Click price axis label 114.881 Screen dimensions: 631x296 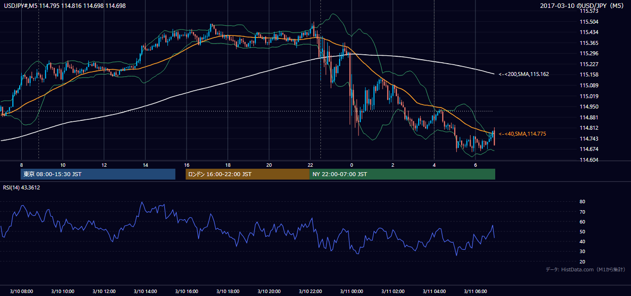589,117
